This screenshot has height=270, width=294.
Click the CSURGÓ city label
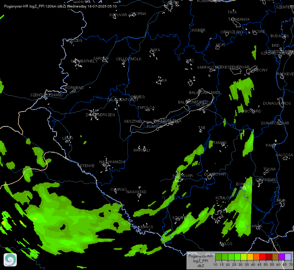coord(118,190)
